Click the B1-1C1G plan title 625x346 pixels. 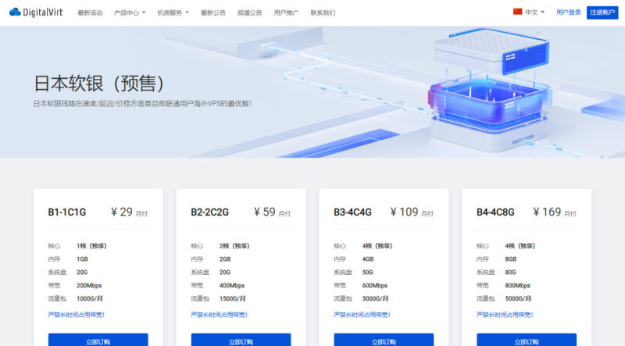pos(67,212)
